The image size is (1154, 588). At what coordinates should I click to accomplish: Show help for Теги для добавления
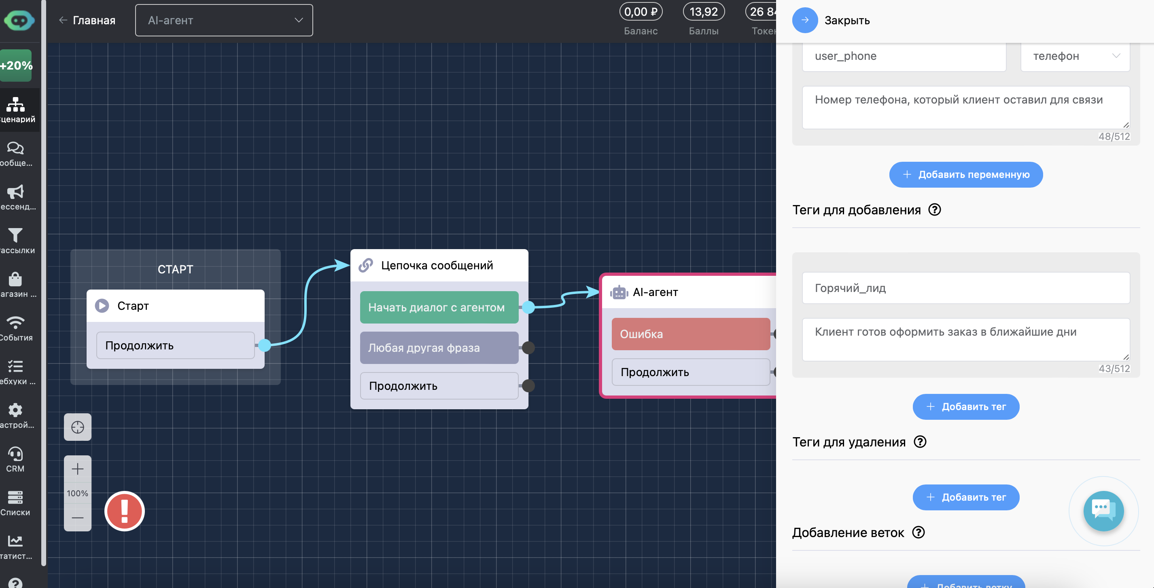pyautogui.click(x=935, y=209)
